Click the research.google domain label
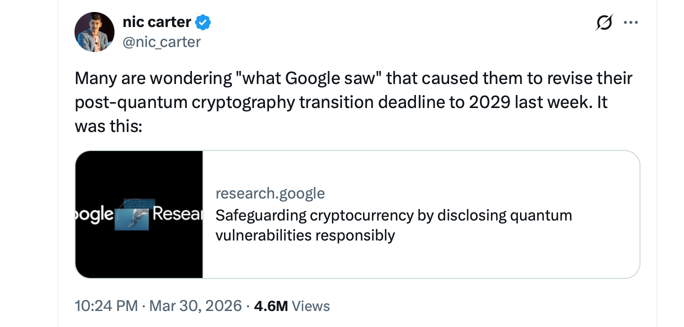This screenshot has height=327, width=684. click(270, 193)
